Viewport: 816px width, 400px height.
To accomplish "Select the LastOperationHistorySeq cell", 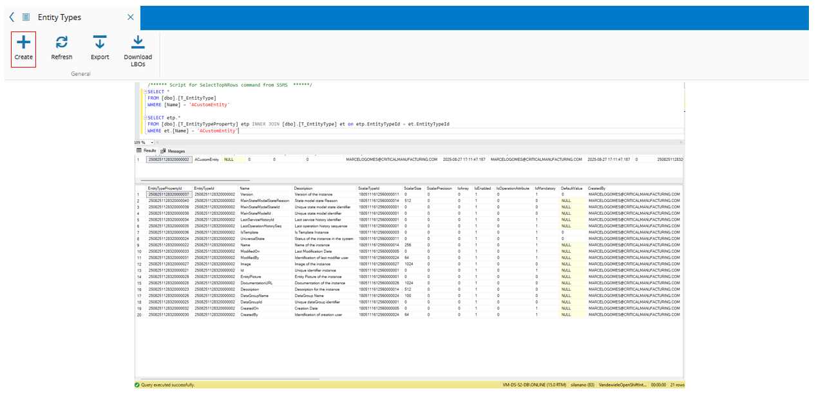I will 265,226.
